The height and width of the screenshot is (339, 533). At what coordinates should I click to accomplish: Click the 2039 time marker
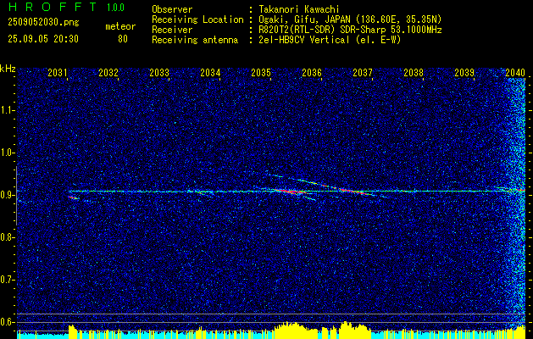464,72
